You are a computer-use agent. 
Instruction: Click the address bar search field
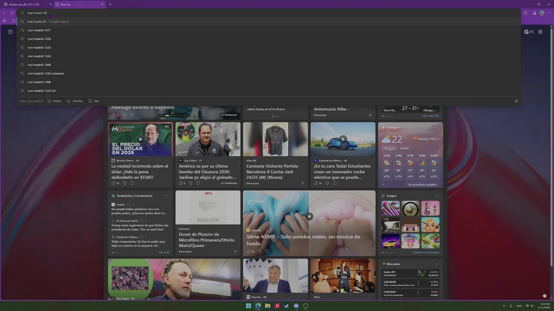[x=268, y=13]
